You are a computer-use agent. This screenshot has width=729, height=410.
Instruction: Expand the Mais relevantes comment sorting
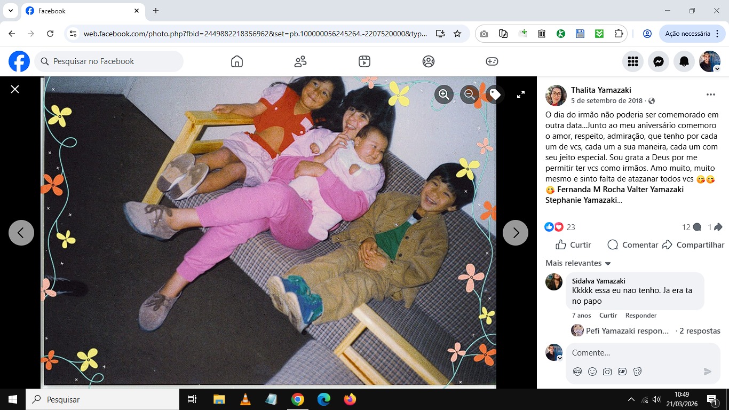(578, 263)
